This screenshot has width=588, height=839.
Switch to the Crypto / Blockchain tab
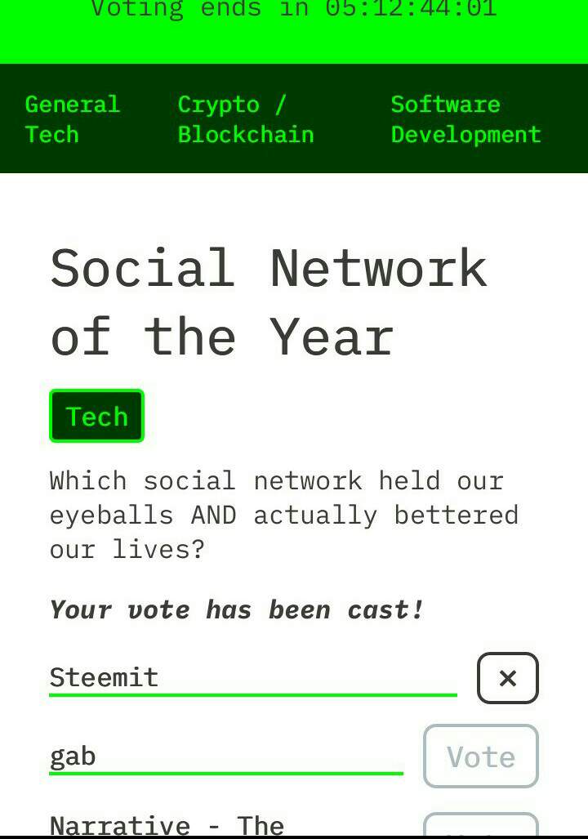245,119
